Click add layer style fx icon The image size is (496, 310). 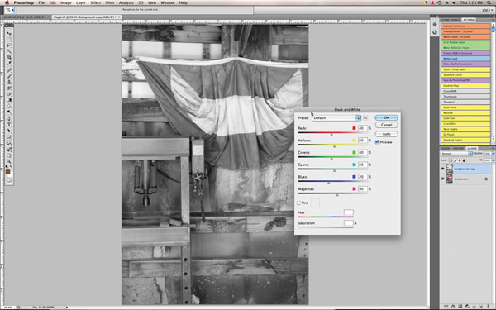coord(453,306)
